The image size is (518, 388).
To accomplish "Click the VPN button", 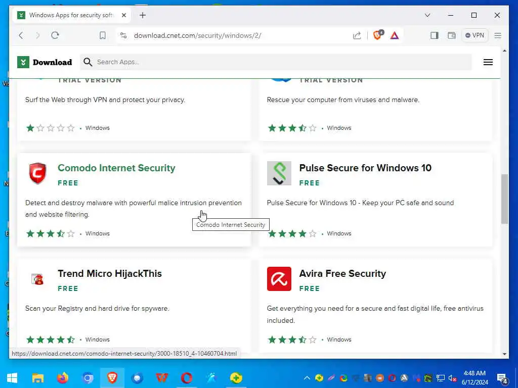I will tap(474, 35).
